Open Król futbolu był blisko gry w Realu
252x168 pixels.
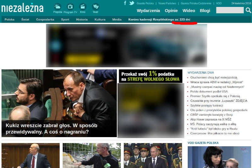(x=214, y=129)
